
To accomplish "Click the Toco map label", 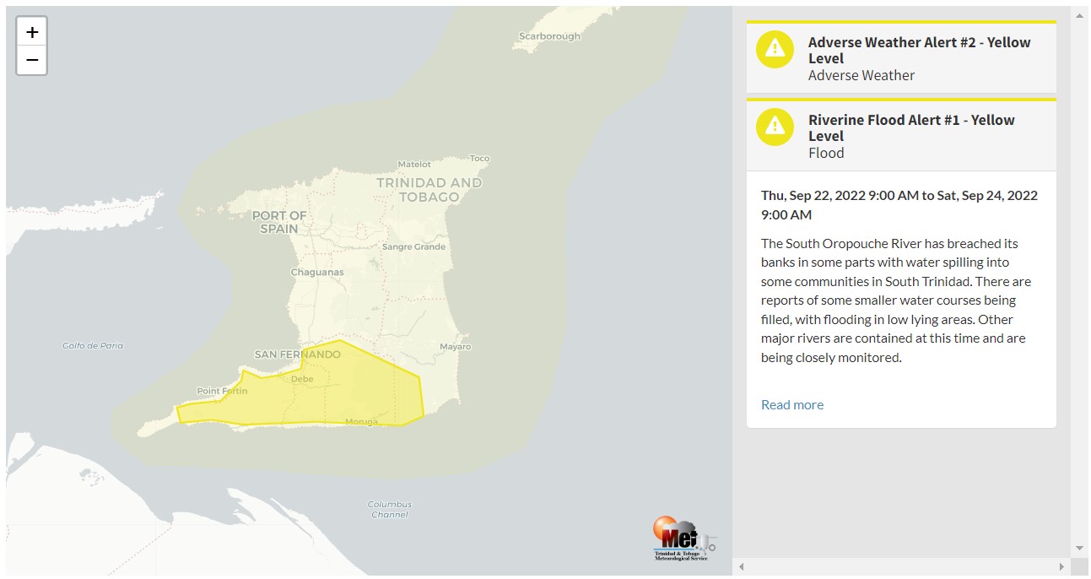I will click(x=479, y=158).
